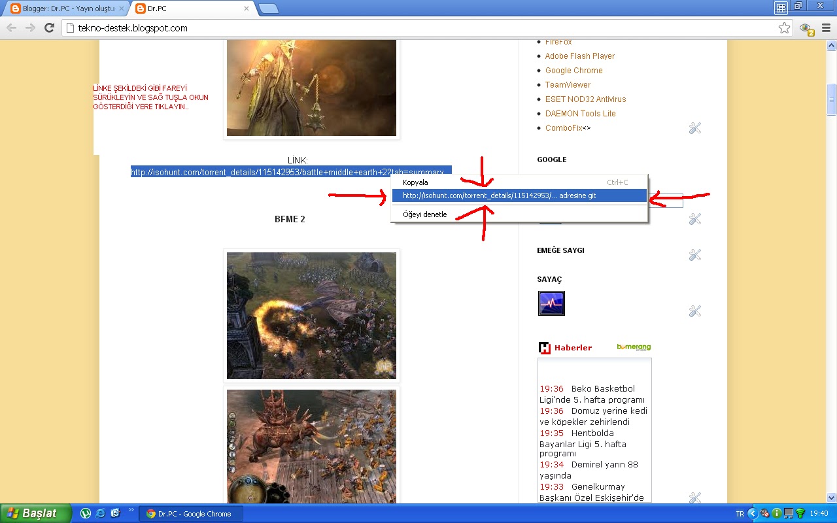Bookmark this page with the star icon
837x523 pixels.
(x=784, y=27)
